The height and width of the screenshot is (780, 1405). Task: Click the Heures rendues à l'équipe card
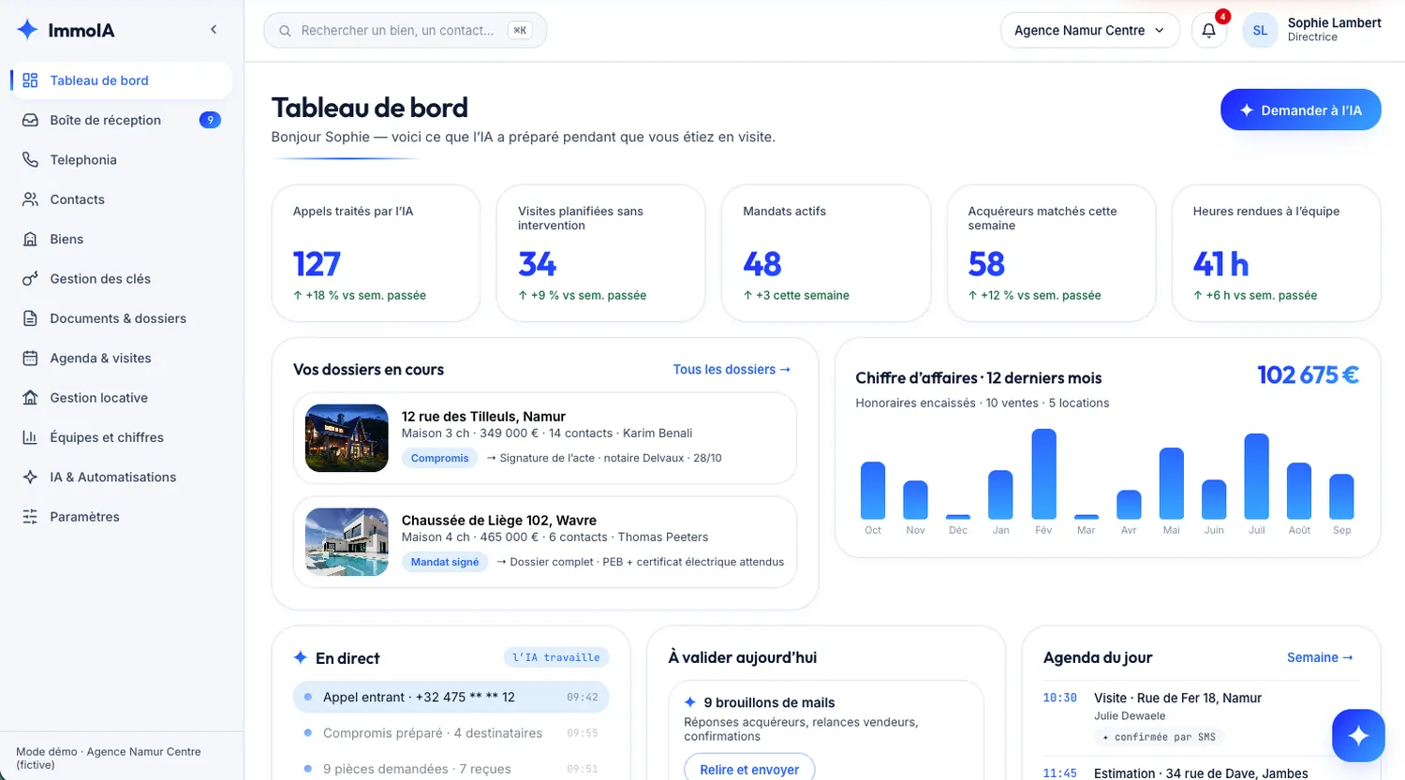1276,253
